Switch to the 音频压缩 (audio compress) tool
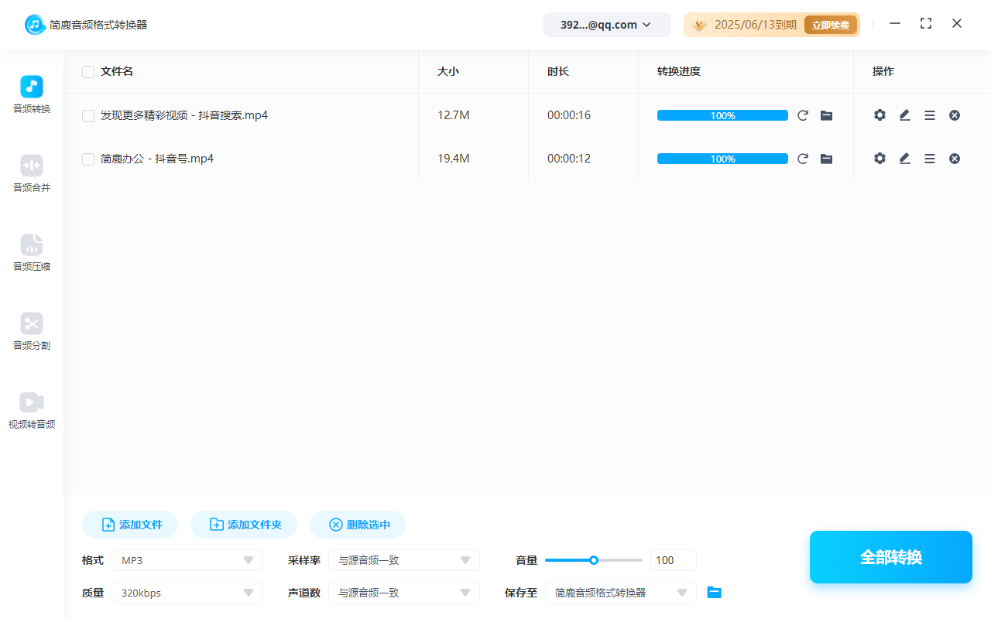The image size is (991, 619). 31,253
